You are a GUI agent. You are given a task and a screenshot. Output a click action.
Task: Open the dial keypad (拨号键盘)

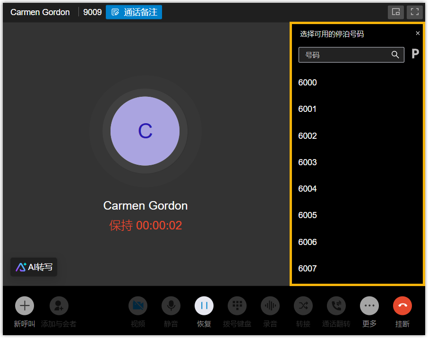point(237,306)
